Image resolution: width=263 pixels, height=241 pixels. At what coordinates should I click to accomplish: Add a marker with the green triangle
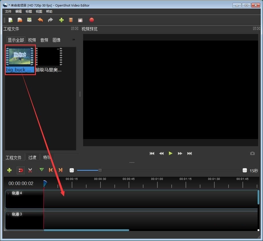click(42, 170)
